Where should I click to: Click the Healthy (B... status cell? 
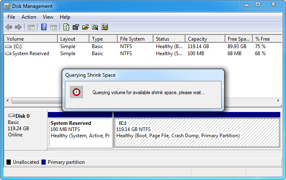click(169, 46)
